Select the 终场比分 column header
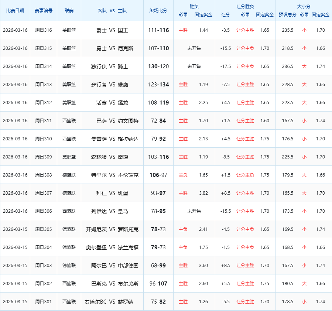332x311 pixels. (x=158, y=11)
